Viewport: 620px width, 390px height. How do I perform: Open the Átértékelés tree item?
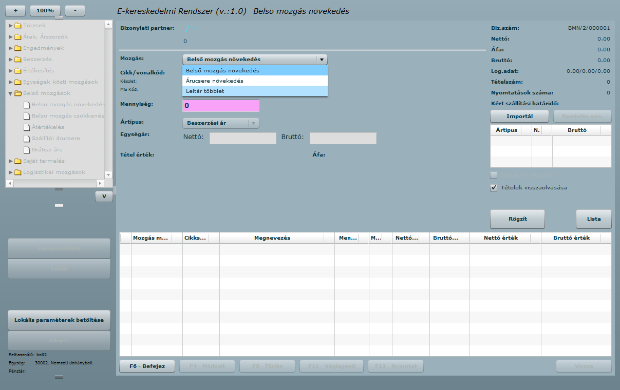[x=48, y=127]
